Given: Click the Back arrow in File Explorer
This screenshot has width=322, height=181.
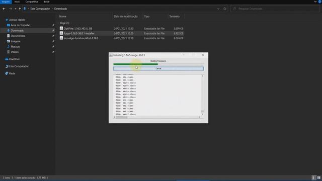Looking at the screenshot, I should pos(4,9).
